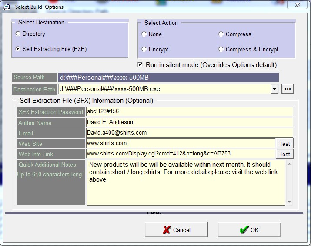Click the Select Action group title

pyautogui.click(x=161, y=23)
